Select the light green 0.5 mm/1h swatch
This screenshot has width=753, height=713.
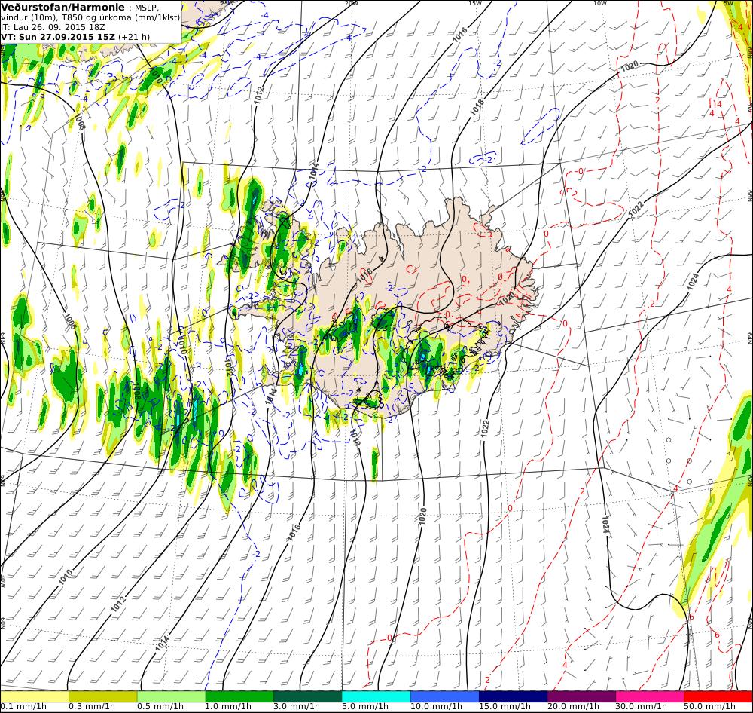172,696
